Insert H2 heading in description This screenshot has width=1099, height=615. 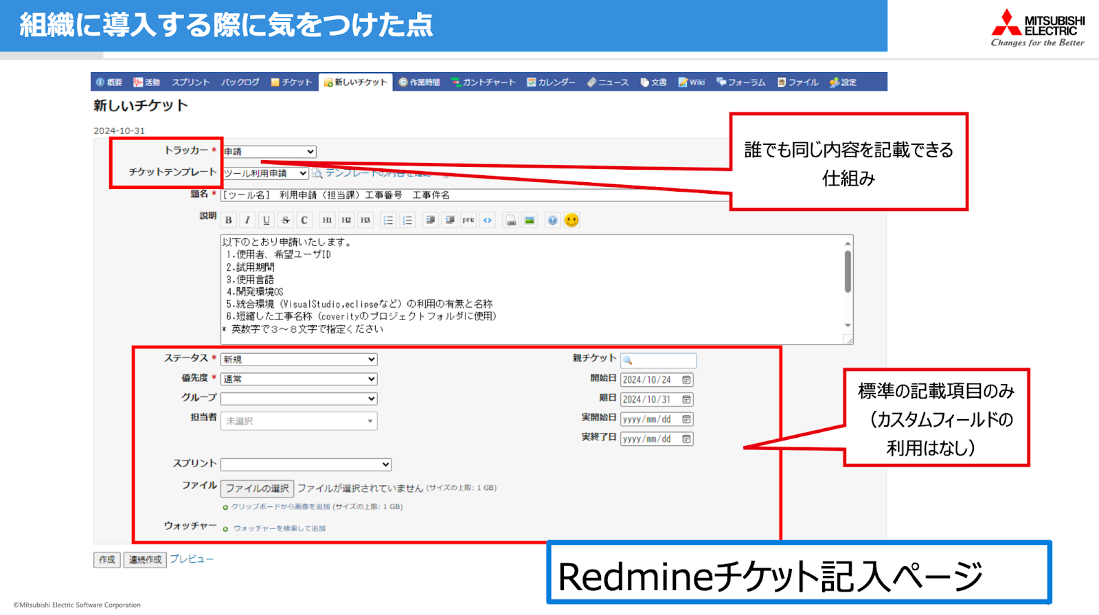[346, 220]
